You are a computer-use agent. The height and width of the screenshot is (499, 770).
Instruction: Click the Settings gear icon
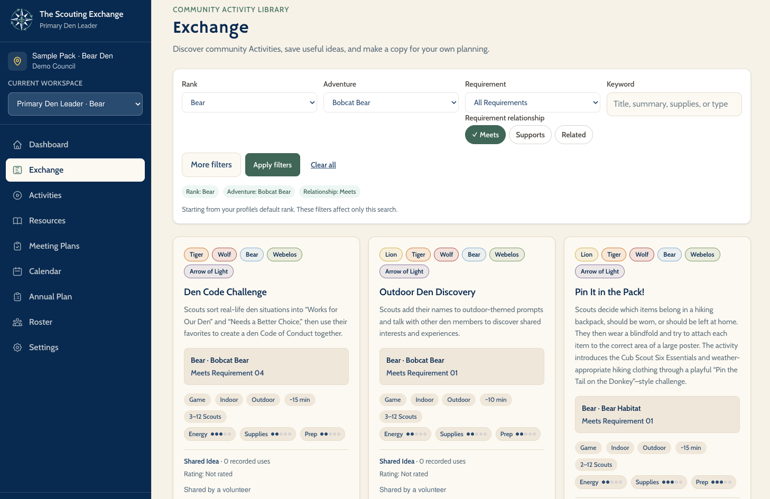click(x=17, y=347)
